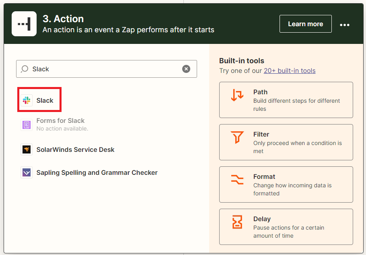Viewport: 366px width, 255px height.
Task: Open the 20+ built-in tools link
Action: click(x=290, y=70)
